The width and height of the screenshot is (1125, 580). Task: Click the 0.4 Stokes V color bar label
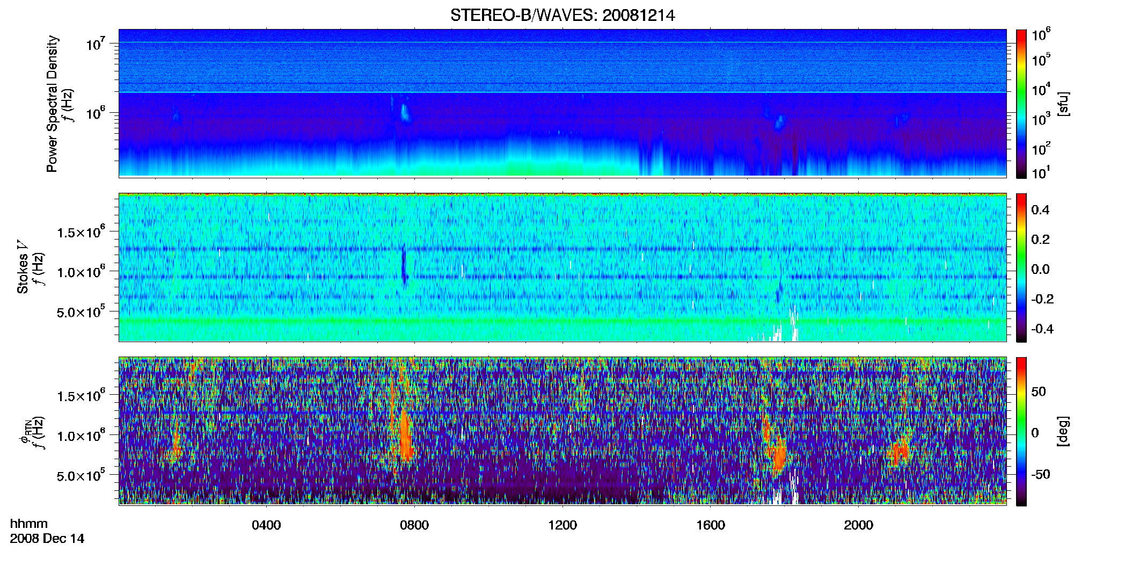(x=1040, y=210)
